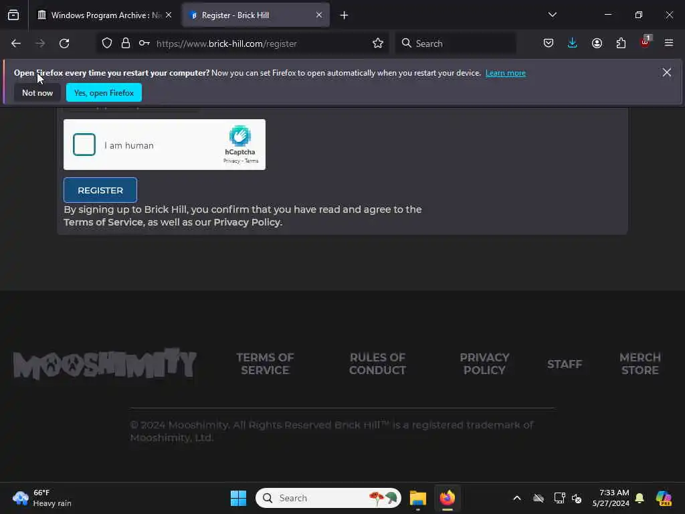The width and height of the screenshot is (685, 514).
Task: Open the clock showing 7:33 AM
Action: point(611,498)
